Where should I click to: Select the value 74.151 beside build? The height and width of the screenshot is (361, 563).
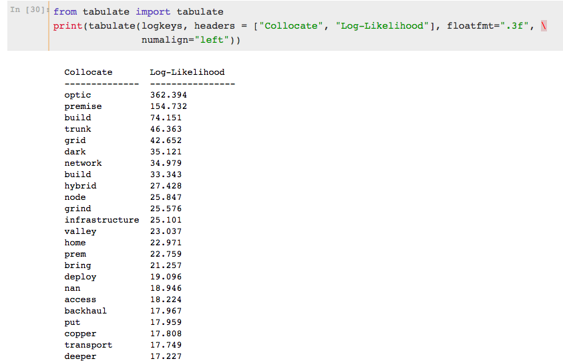tap(166, 118)
